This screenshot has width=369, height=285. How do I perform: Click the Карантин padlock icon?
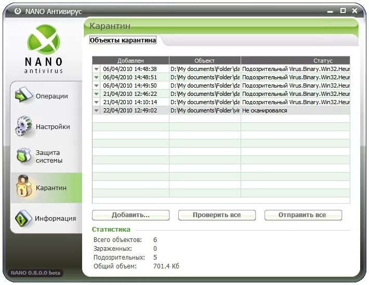click(24, 187)
